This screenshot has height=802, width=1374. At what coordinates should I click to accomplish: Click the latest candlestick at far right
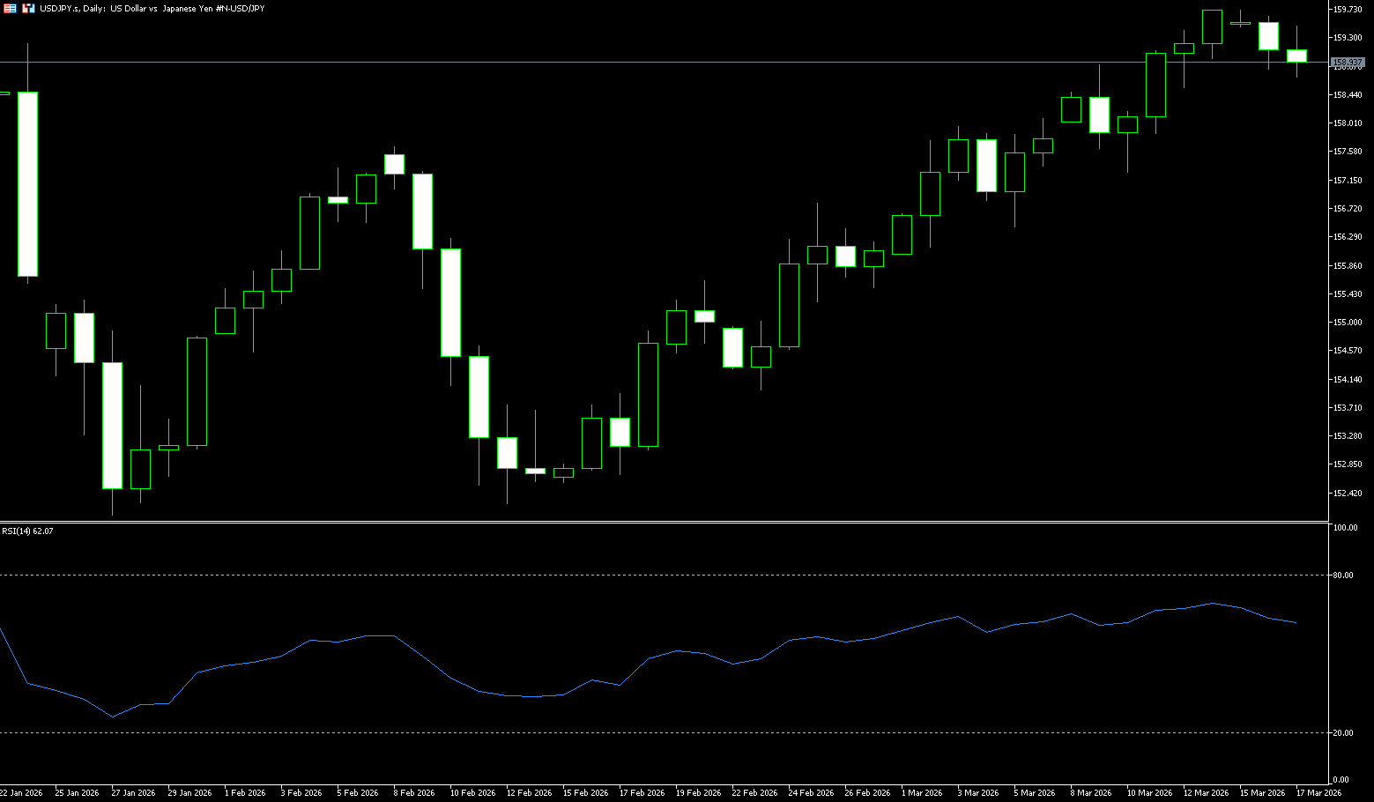pos(1296,56)
